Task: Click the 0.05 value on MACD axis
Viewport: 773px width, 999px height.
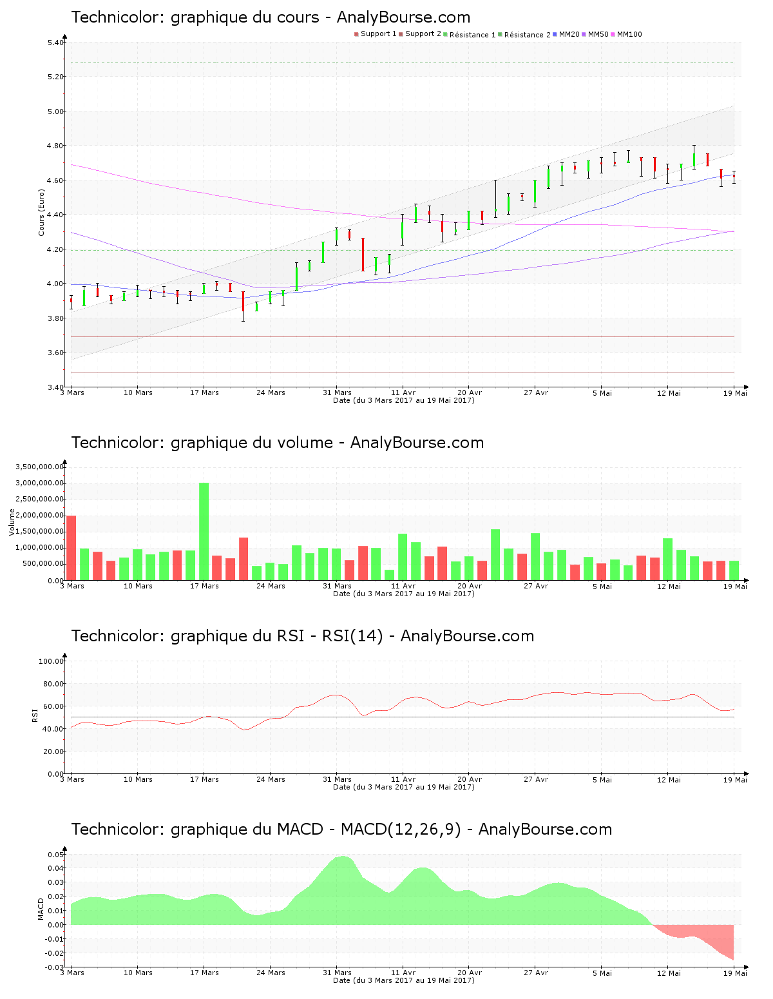Action: pos(55,855)
